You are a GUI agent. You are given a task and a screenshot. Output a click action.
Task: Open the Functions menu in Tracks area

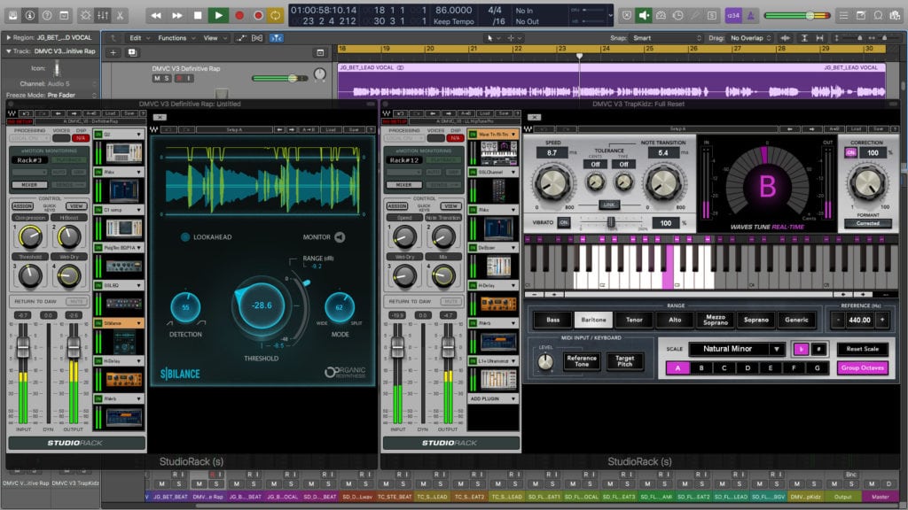176,38
